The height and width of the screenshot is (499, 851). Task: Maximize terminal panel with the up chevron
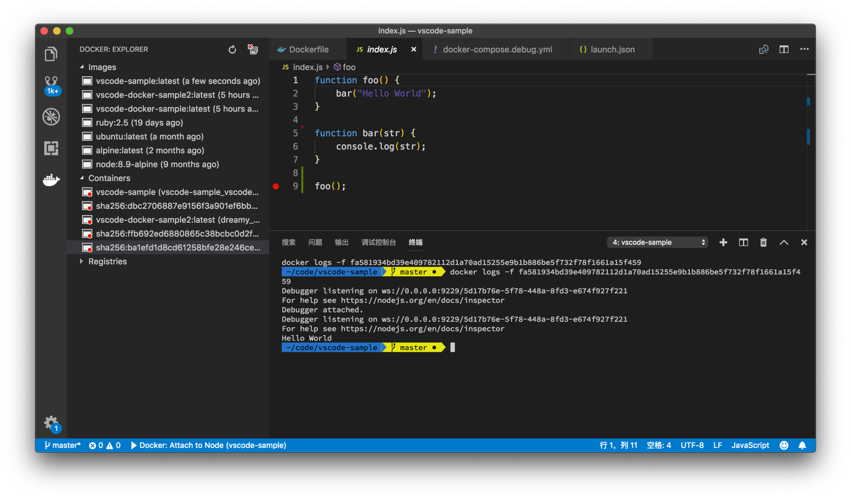tap(784, 242)
